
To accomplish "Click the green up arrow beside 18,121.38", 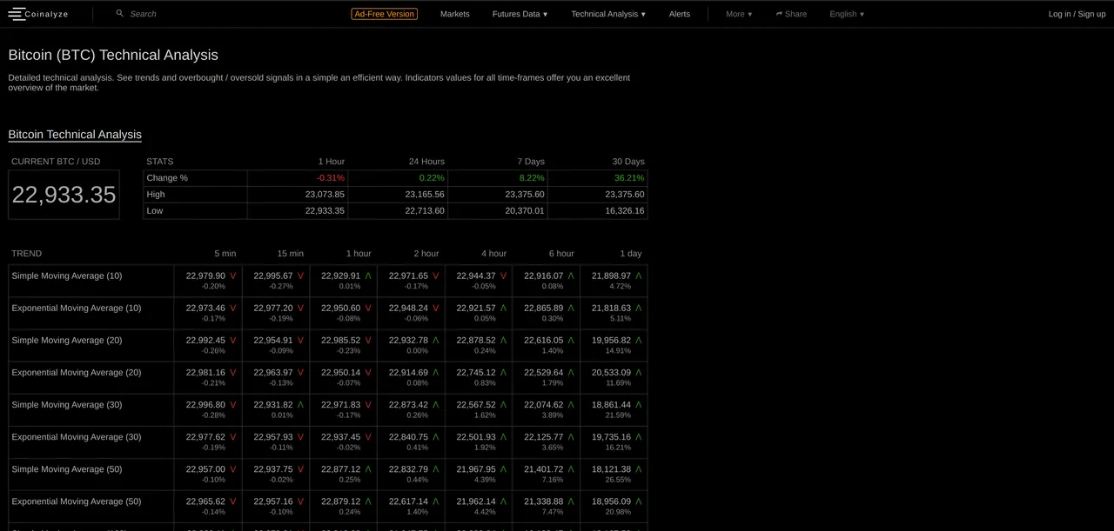I will click(x=639, y=469).
